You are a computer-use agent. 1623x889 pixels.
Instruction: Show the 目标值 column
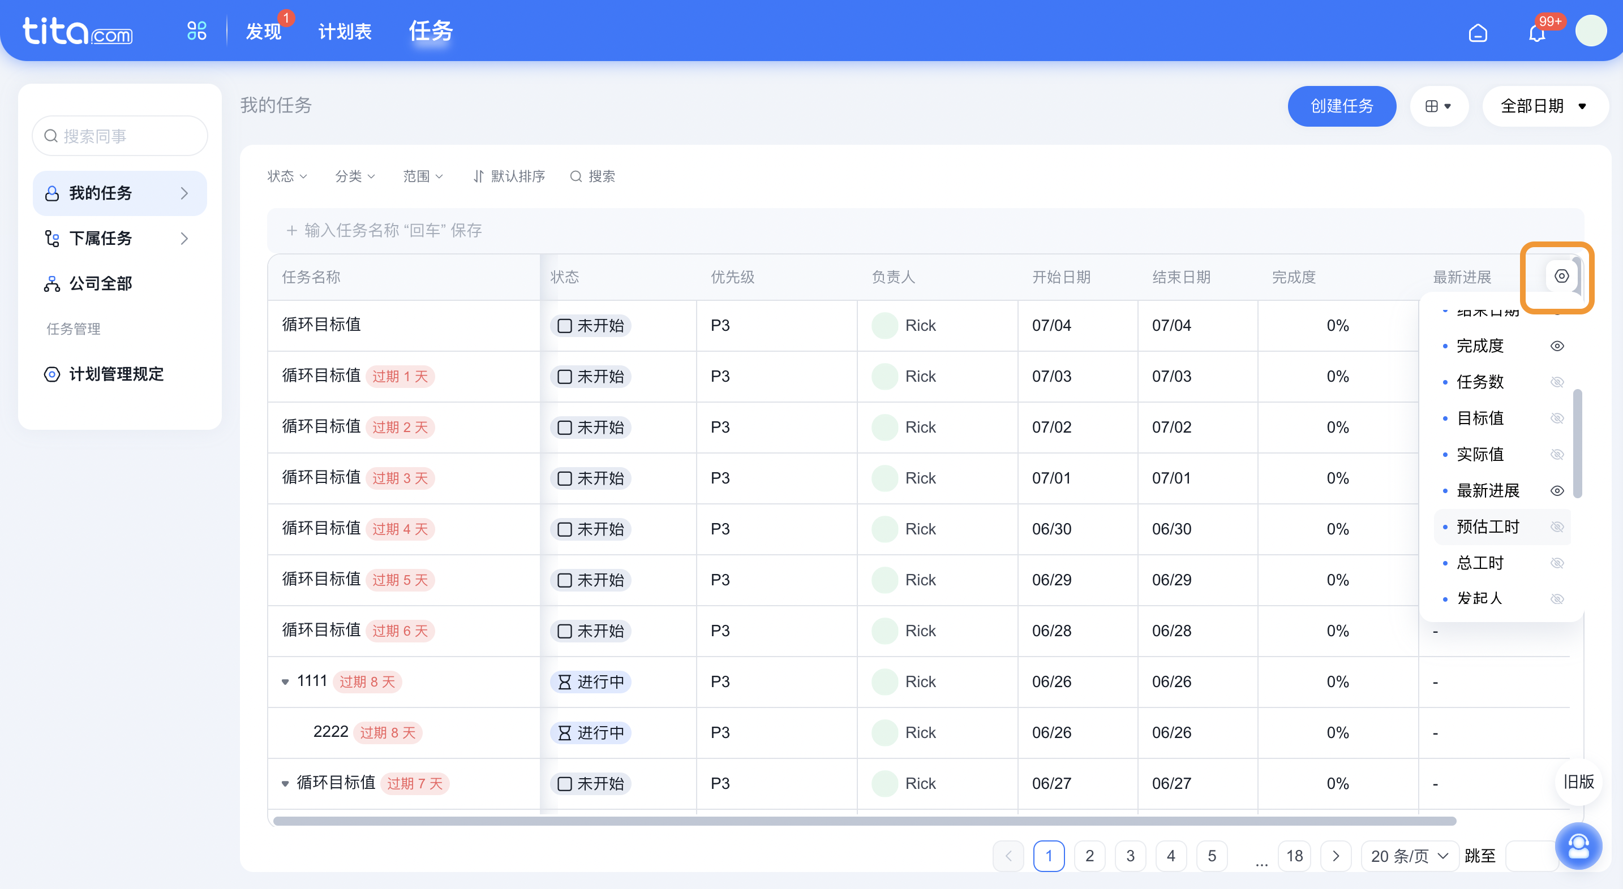coord(1557,418)
